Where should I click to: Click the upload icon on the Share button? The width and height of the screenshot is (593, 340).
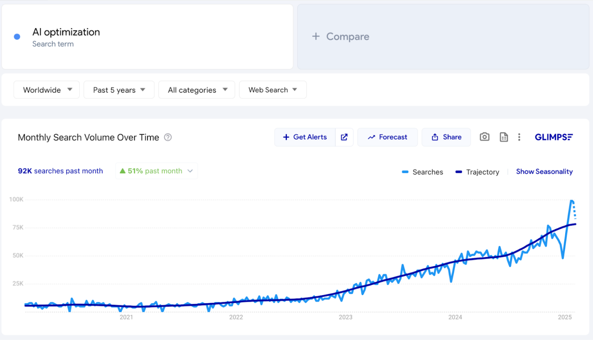(435, 137)
